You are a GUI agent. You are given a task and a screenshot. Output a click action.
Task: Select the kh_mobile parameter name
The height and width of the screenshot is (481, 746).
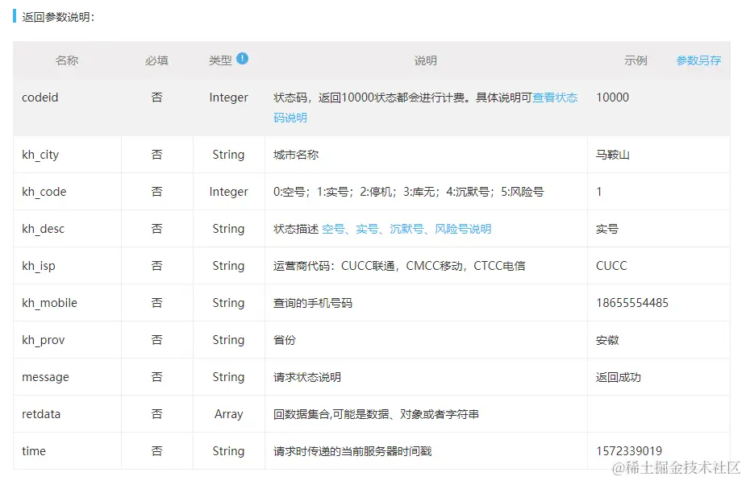point(49,303)
